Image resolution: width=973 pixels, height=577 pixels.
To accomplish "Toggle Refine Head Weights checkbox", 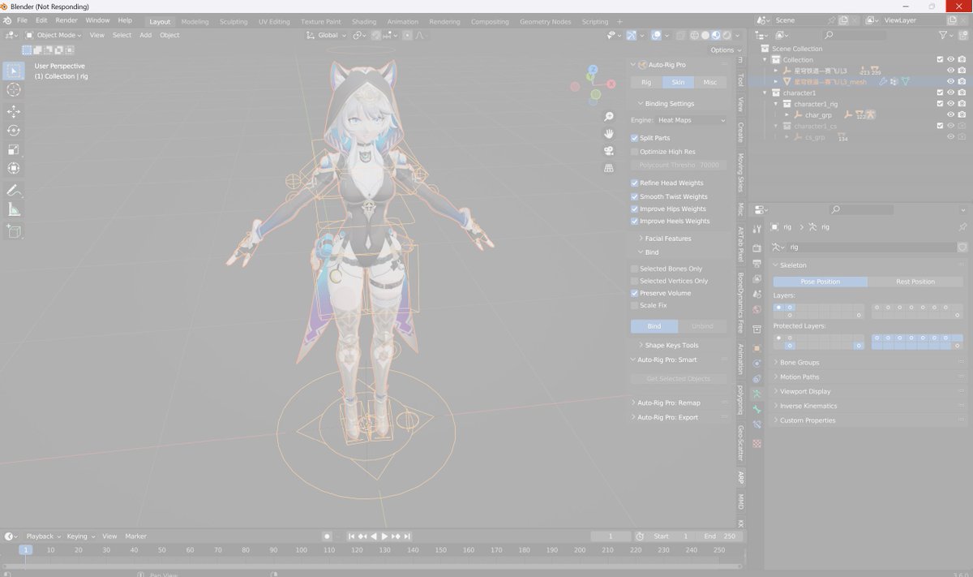I will 635,183.
